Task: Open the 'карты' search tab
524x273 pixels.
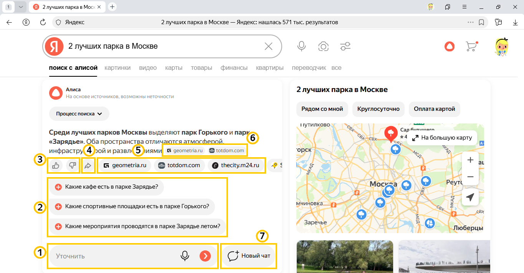Action: 174,68
